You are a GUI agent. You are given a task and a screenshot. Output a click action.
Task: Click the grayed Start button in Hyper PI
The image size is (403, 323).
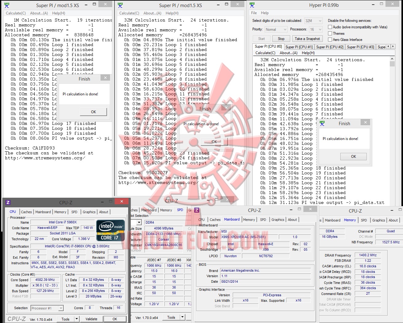tap(262, 39)
